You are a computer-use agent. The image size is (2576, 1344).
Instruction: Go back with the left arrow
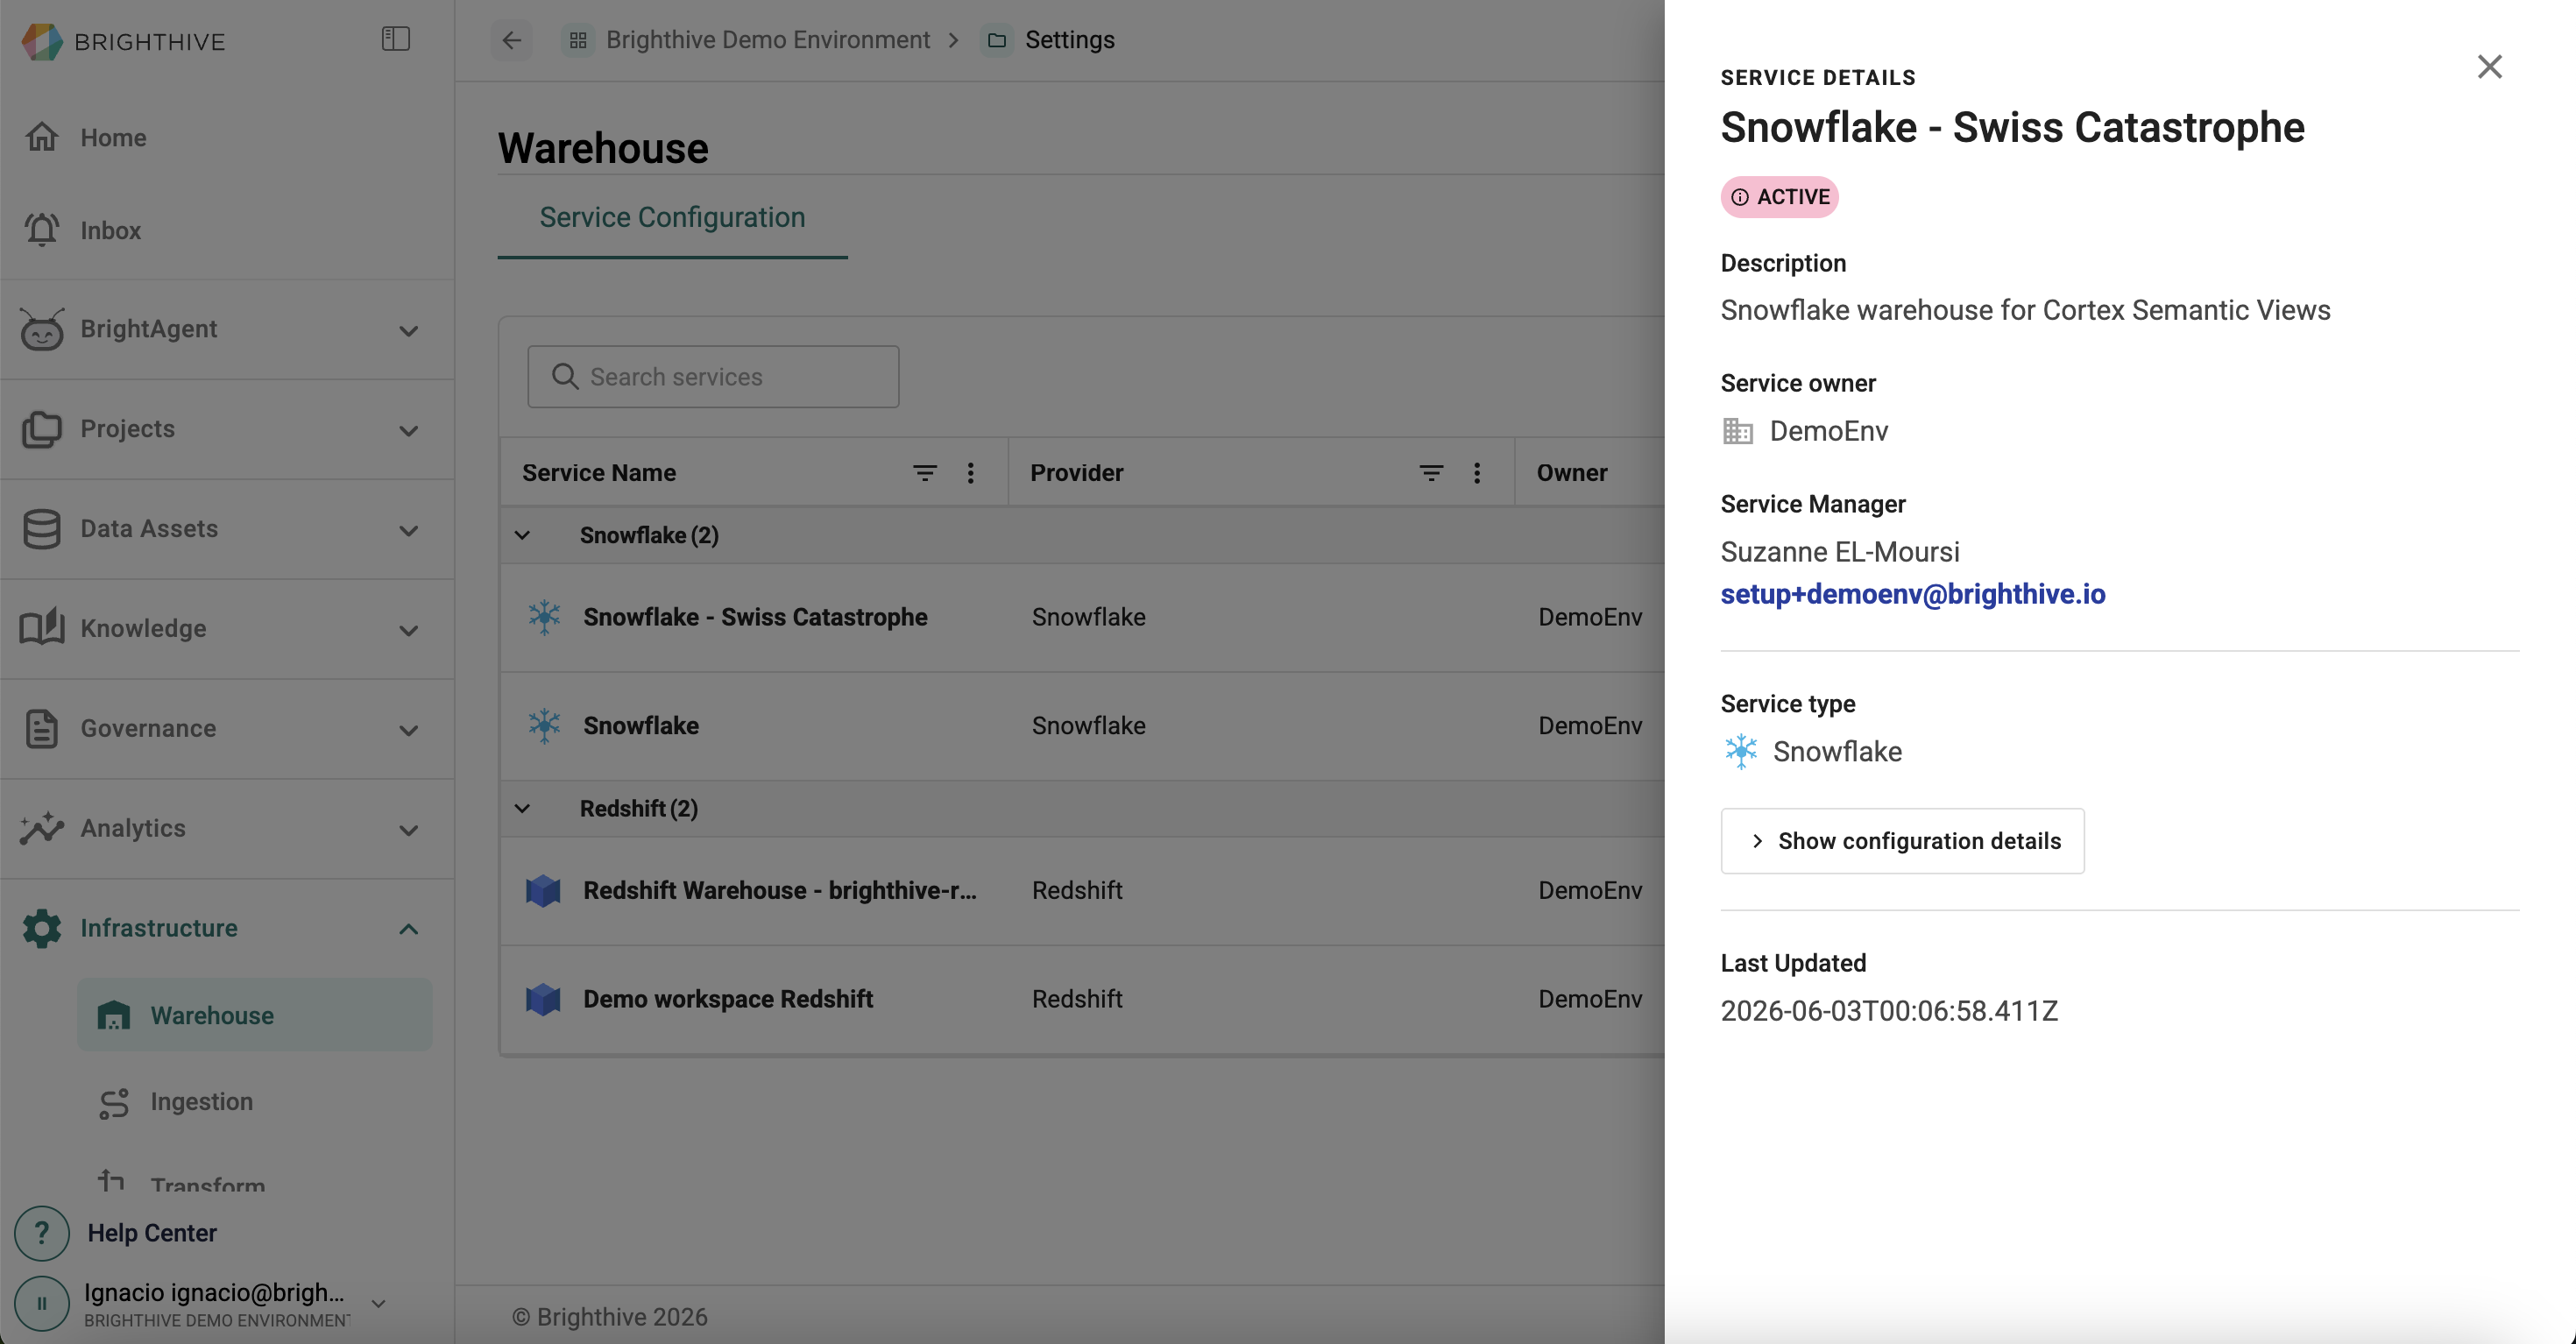point(512,40)
